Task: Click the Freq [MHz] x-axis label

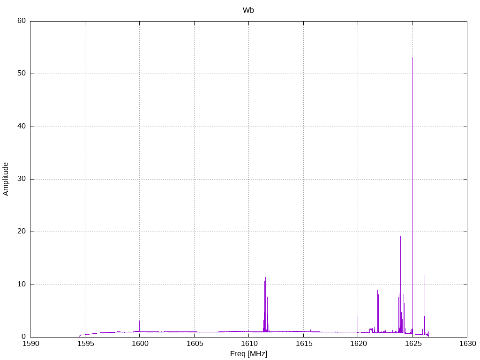Action: pyautogui.click(x=248, y=354)
